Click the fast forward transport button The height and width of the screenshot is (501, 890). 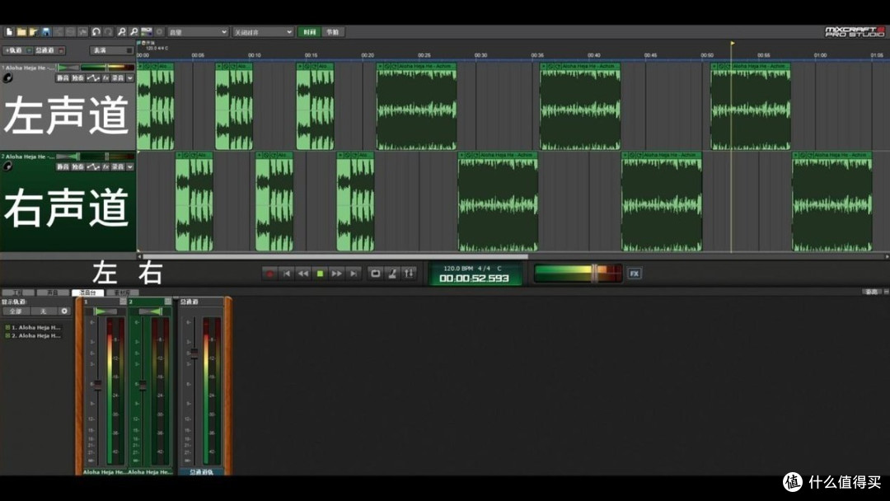pos(336,274)
